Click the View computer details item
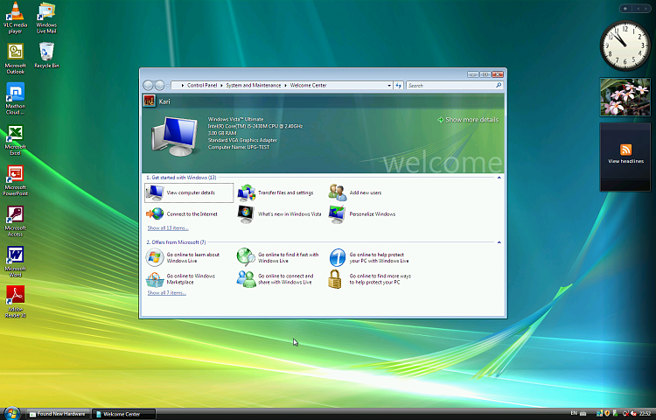Viewport: 656px width, 420px height. pyautogui.click(x=189, y=192)
